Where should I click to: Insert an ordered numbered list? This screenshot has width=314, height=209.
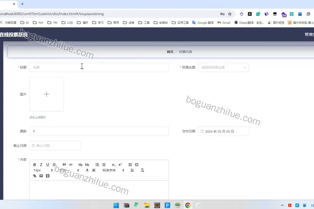(x=97, y=165)
